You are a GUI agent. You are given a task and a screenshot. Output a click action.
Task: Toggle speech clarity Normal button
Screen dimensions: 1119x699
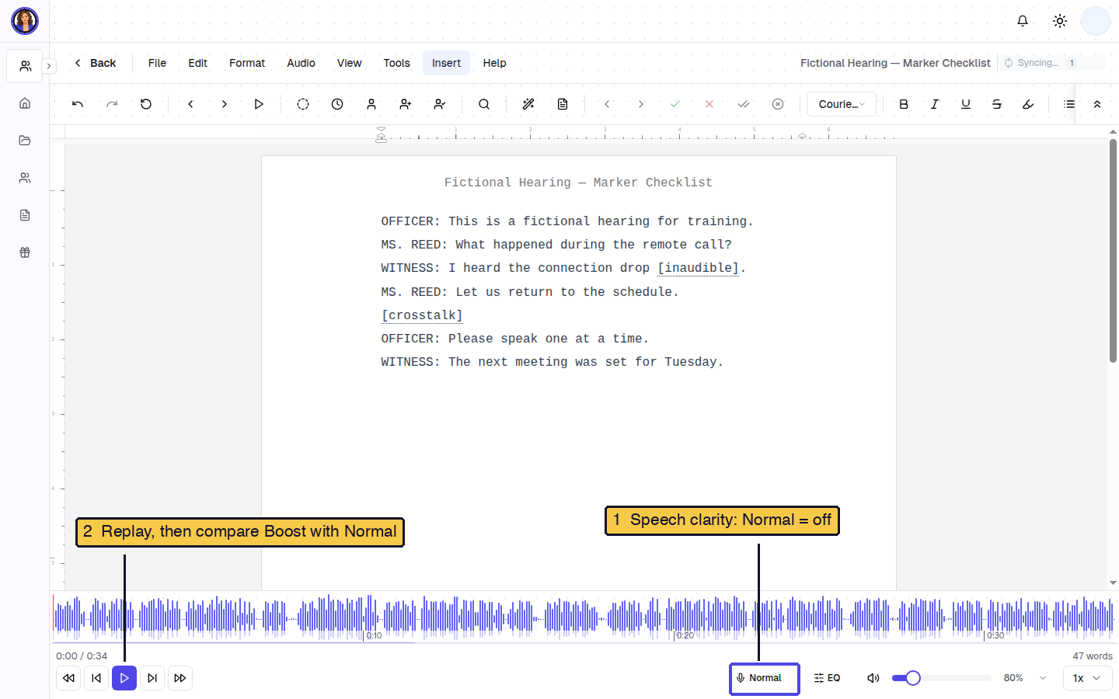(765, 678)
